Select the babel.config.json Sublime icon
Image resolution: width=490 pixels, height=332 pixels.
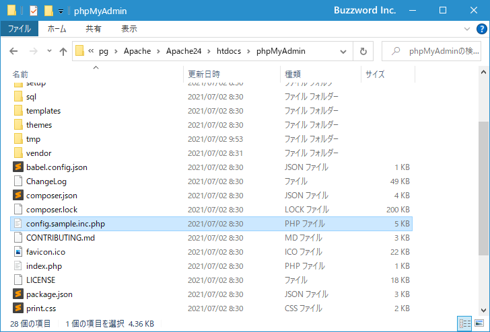18,167
